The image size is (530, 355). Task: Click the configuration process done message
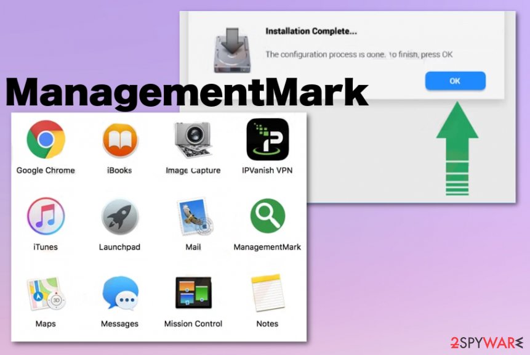[x=359, y=54]
